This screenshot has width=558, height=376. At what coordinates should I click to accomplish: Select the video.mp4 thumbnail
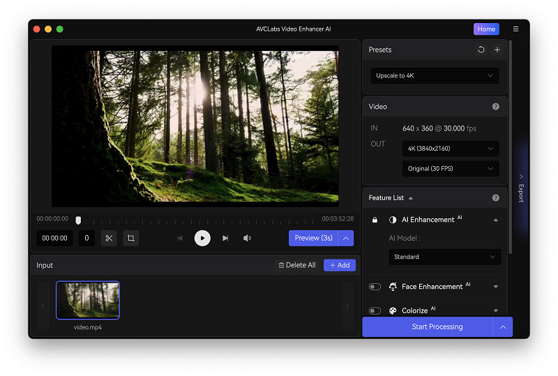pyautogui.click(x=88, y=300)
